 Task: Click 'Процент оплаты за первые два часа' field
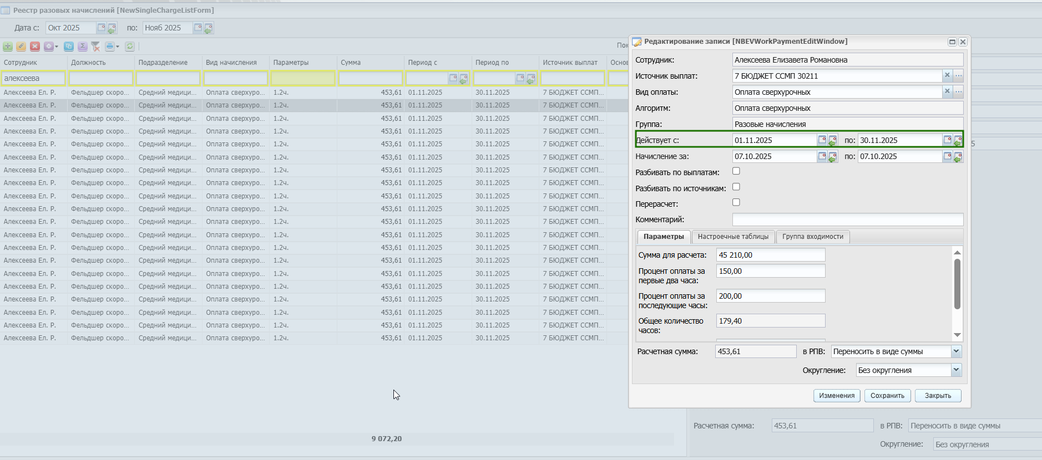pos(771,271)
